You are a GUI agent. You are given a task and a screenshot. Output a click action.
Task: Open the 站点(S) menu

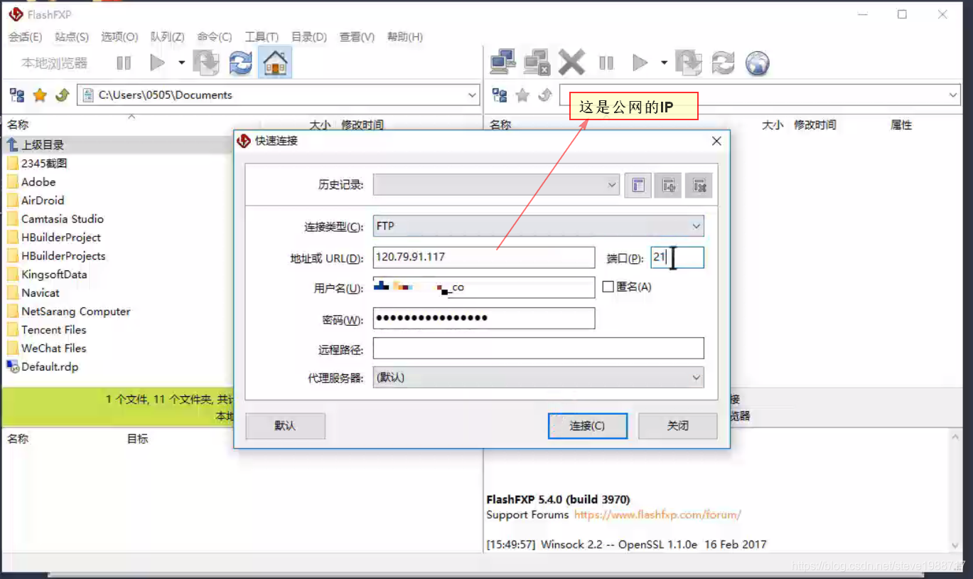pyautogui.click(x=72, y=37)
